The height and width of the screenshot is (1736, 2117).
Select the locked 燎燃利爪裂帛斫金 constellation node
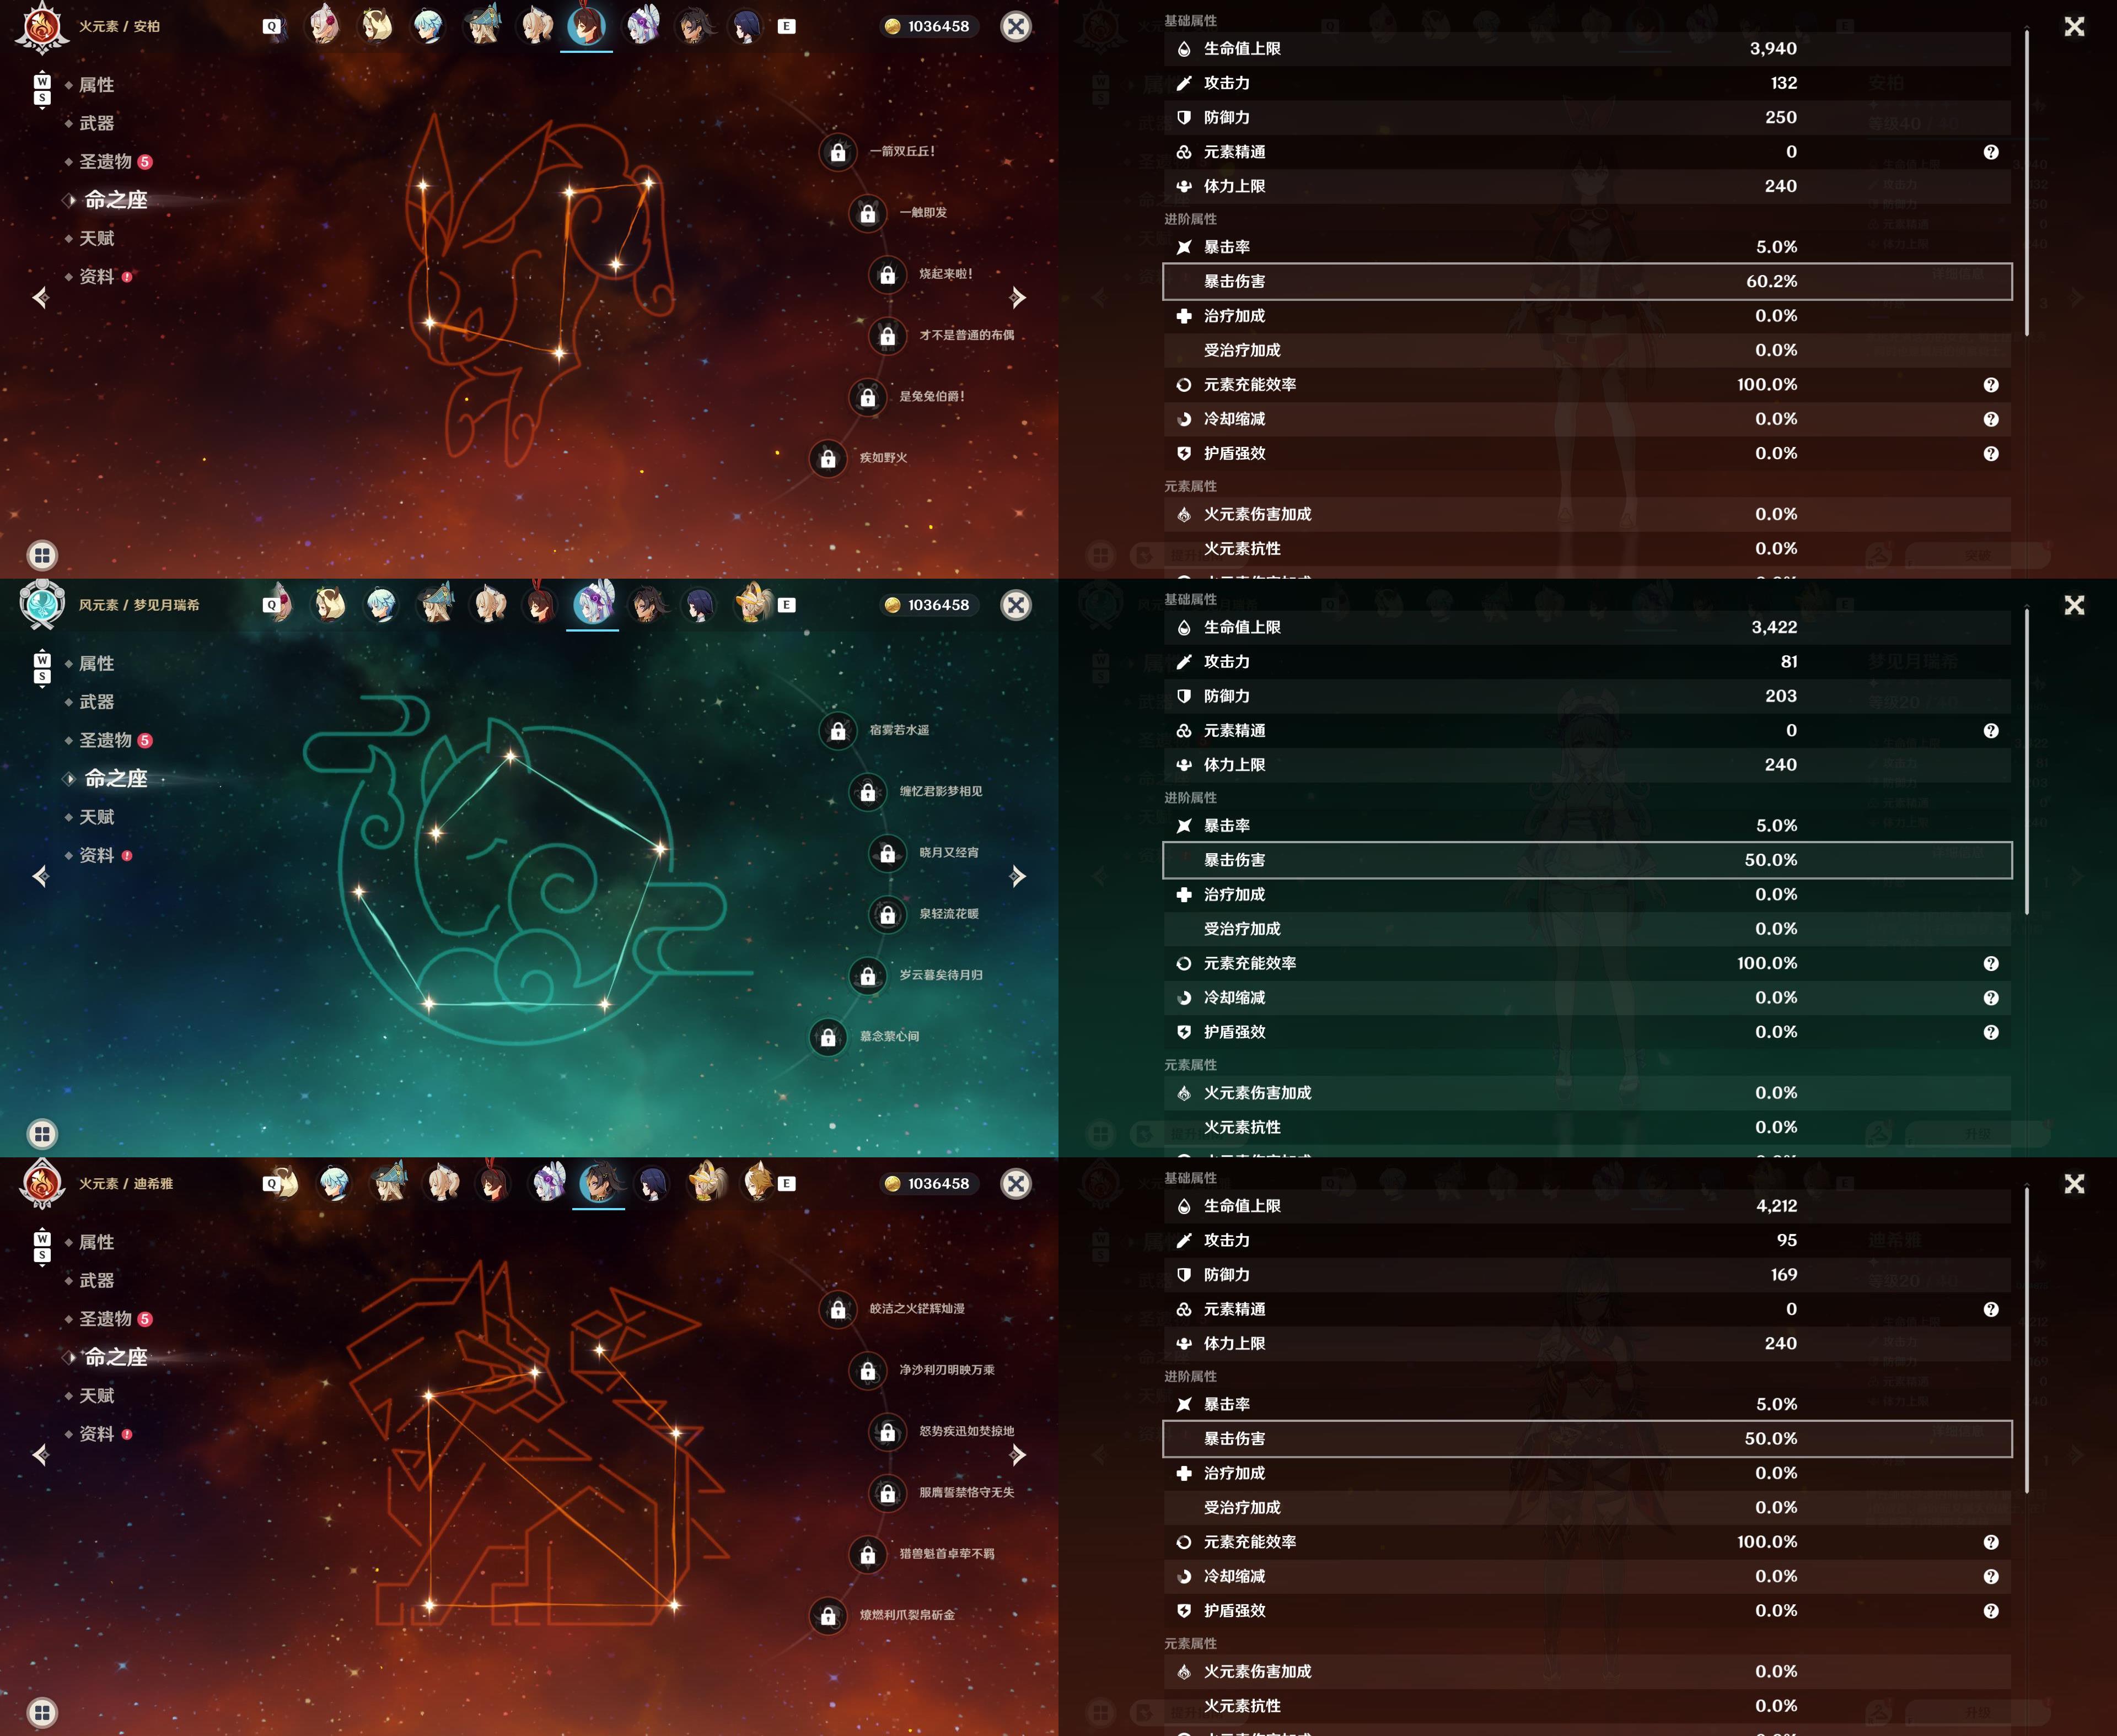click(x=828, y=1615)
